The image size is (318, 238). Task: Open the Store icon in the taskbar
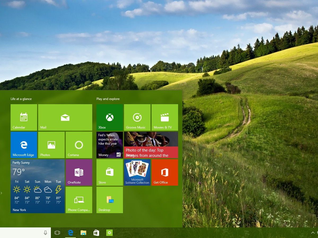96,233
